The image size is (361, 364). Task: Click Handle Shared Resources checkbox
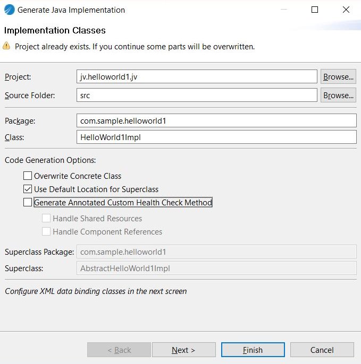(x=46, y=218)
